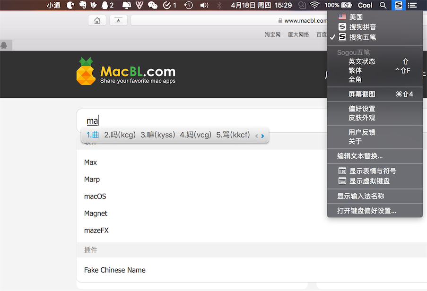Go to previous candidate page arrow
Image resolution: width=427 pixels, height=291 pixels.
(256, 136)
